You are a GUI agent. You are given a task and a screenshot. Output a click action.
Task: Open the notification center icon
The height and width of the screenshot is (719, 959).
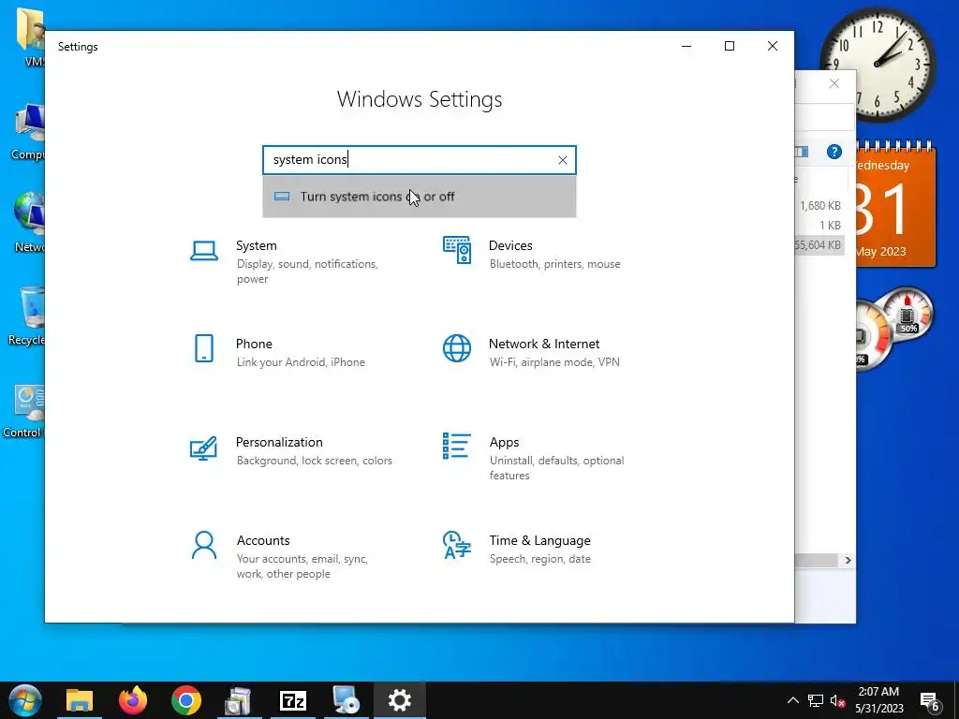point(930,701)
